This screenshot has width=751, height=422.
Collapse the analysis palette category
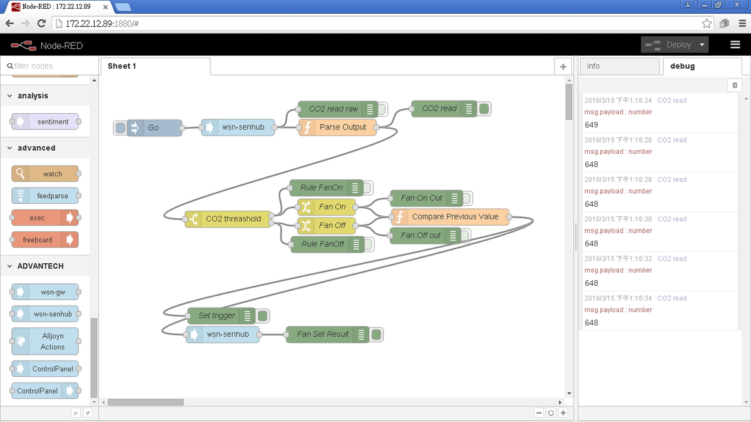coord(10,96)
